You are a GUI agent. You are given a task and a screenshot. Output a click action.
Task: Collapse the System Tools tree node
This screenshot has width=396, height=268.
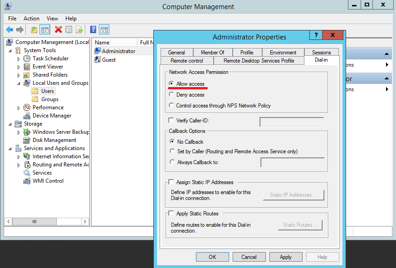[10, 51]
